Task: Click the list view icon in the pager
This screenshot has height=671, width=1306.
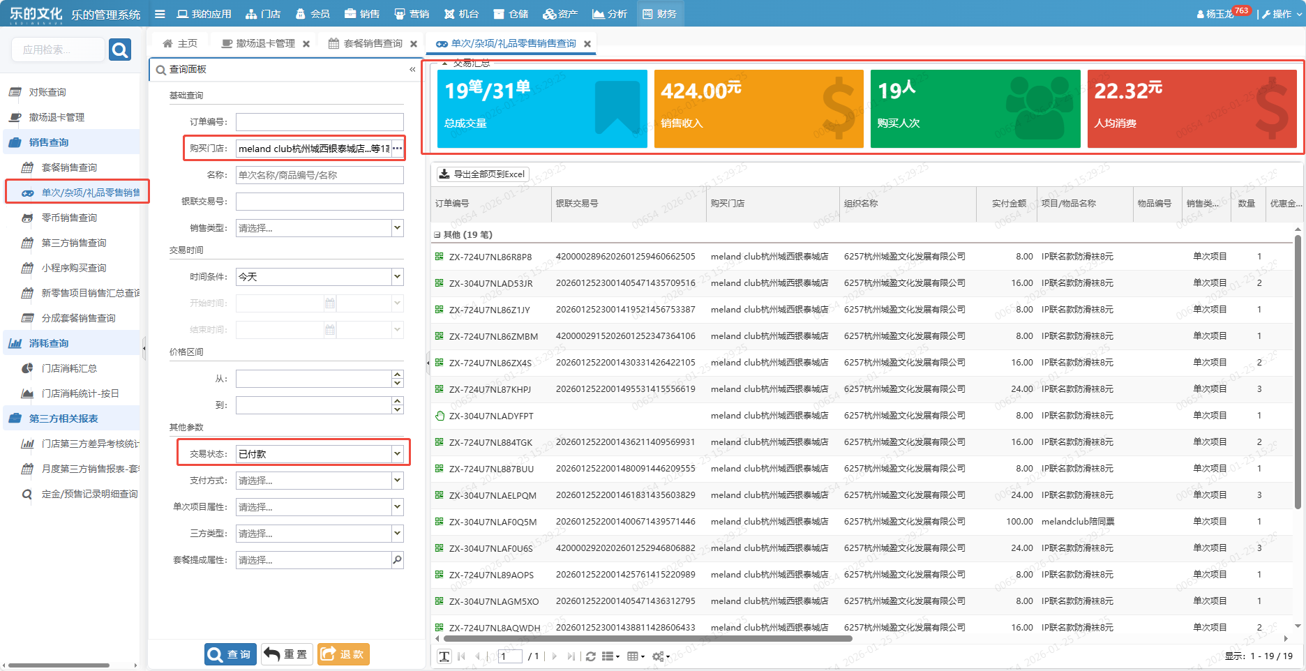Action: tap(609, 656)
